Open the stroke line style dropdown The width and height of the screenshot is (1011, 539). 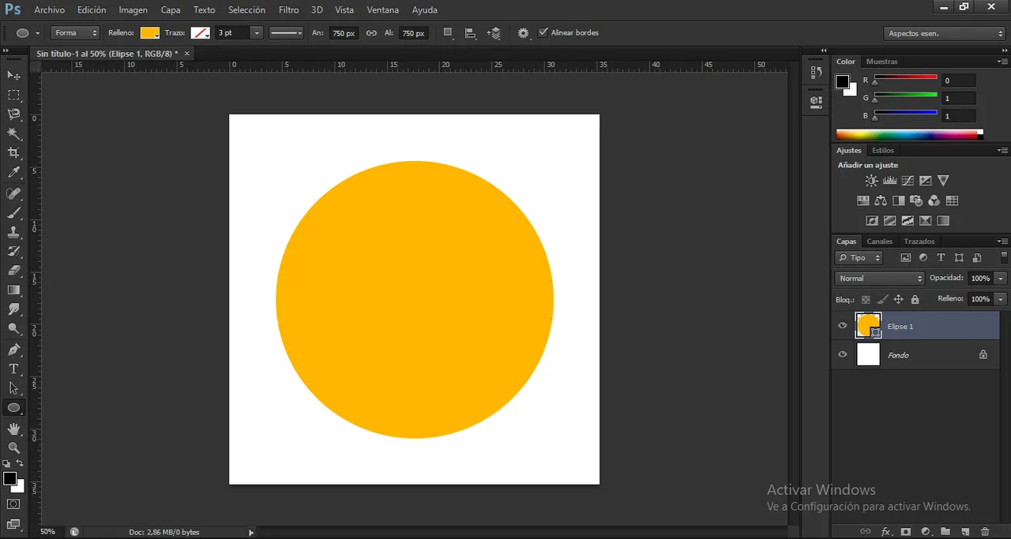tap(286, 33)
